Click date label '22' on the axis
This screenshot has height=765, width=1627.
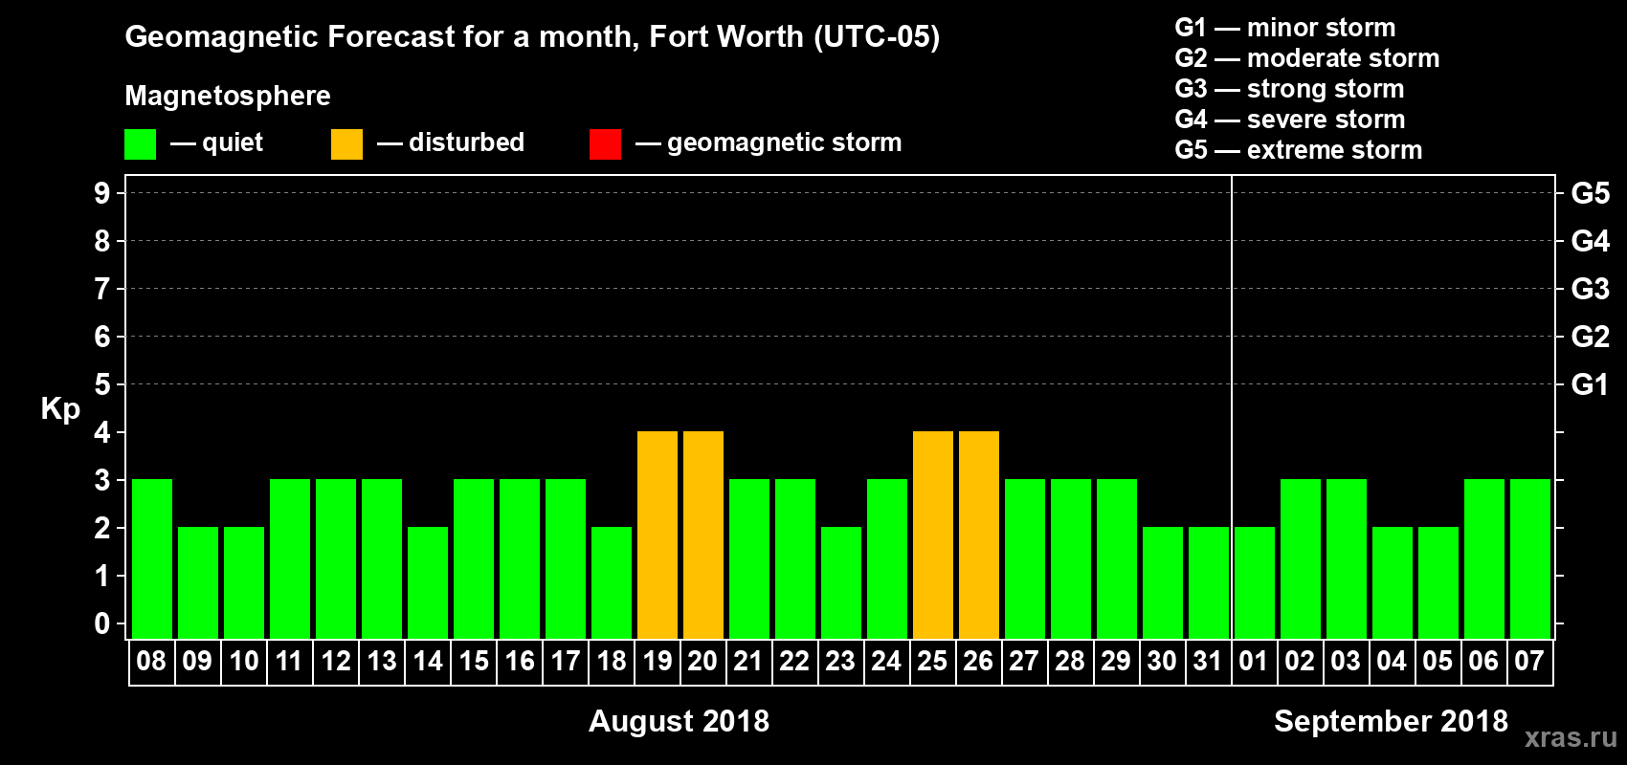coord(794,662)
